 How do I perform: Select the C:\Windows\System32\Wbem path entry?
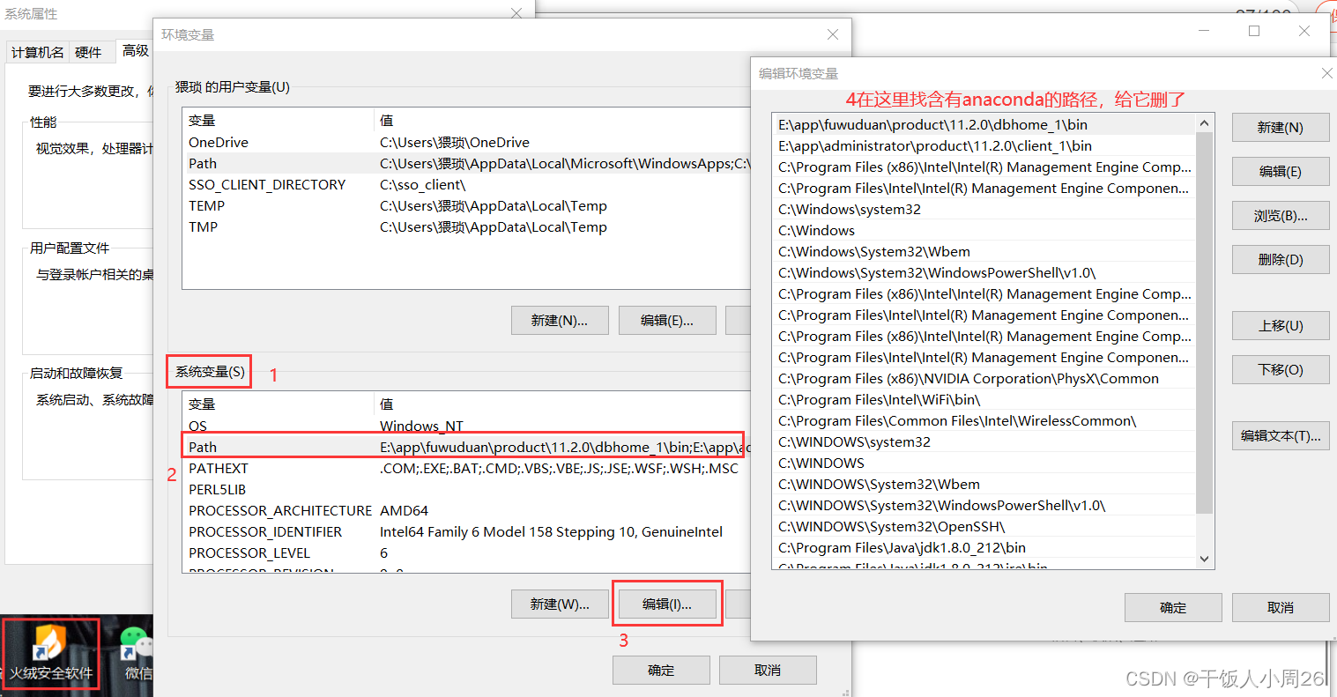pos(984,252)
